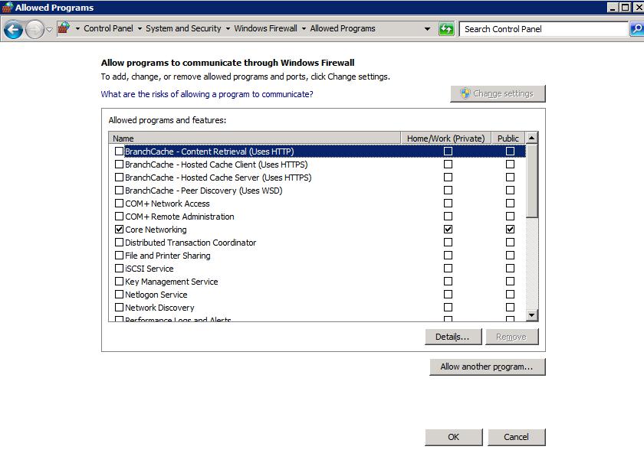Click the Cancel button

point(517,437)
